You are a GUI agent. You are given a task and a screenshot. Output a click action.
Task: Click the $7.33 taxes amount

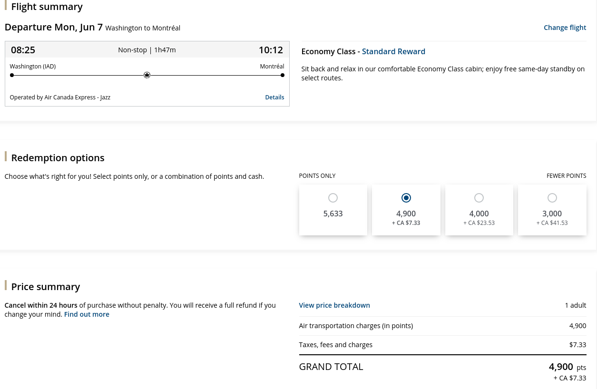[x=577, y=345]
